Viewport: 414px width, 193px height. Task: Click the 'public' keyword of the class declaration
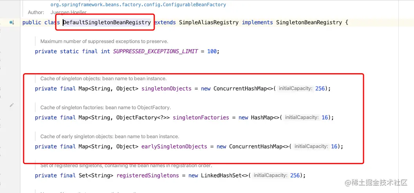[x=32, y=22]
